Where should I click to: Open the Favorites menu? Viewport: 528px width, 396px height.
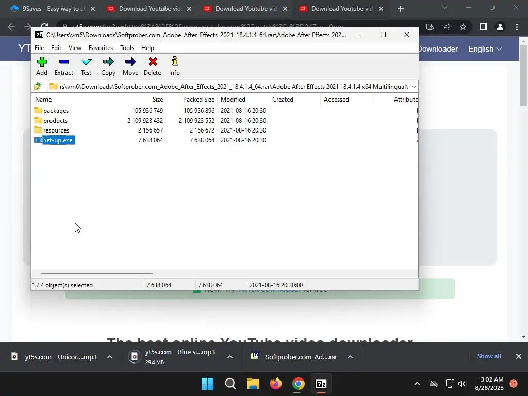coord(101,48)
